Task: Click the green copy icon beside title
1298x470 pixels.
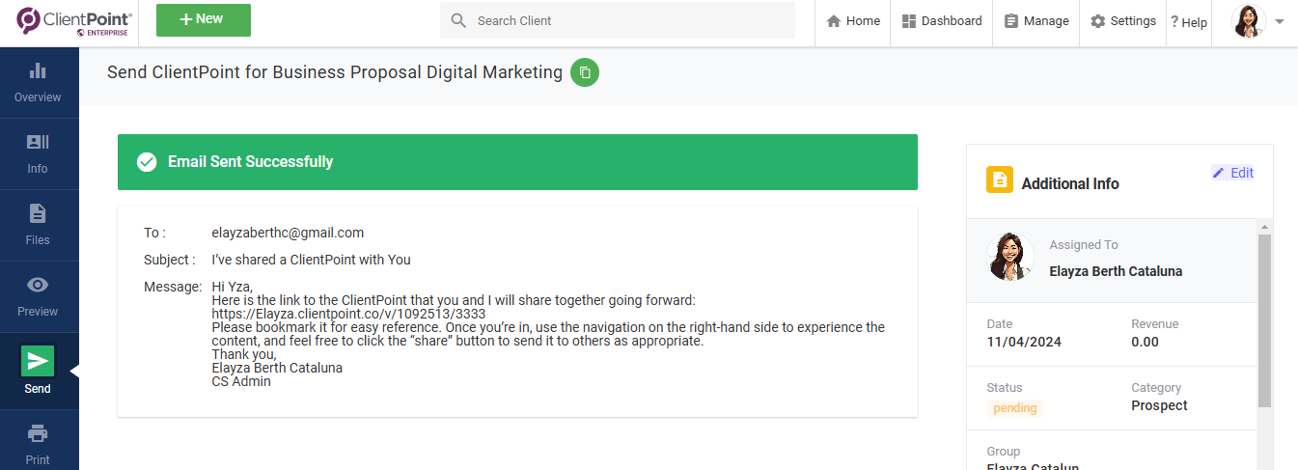Action: coord(585,72)
